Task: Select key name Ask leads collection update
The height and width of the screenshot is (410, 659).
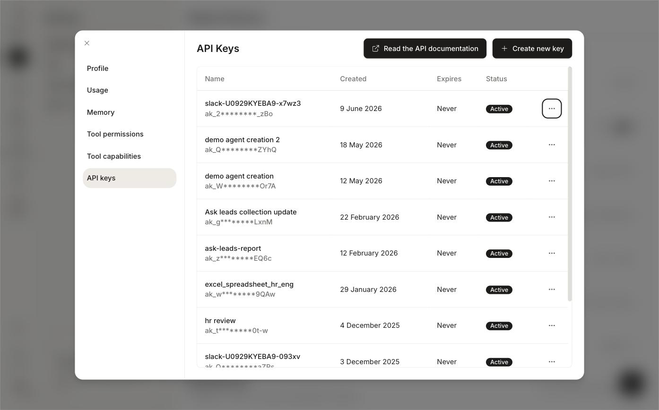Action: (x=251, y=212)
